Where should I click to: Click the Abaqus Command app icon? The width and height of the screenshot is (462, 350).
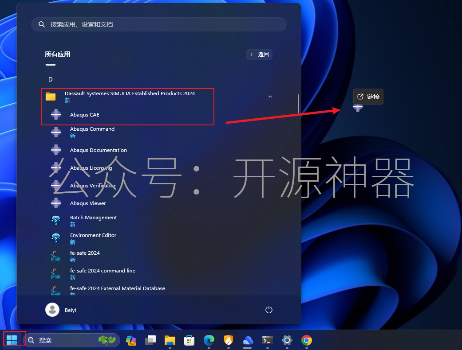(x=55, y=132)
